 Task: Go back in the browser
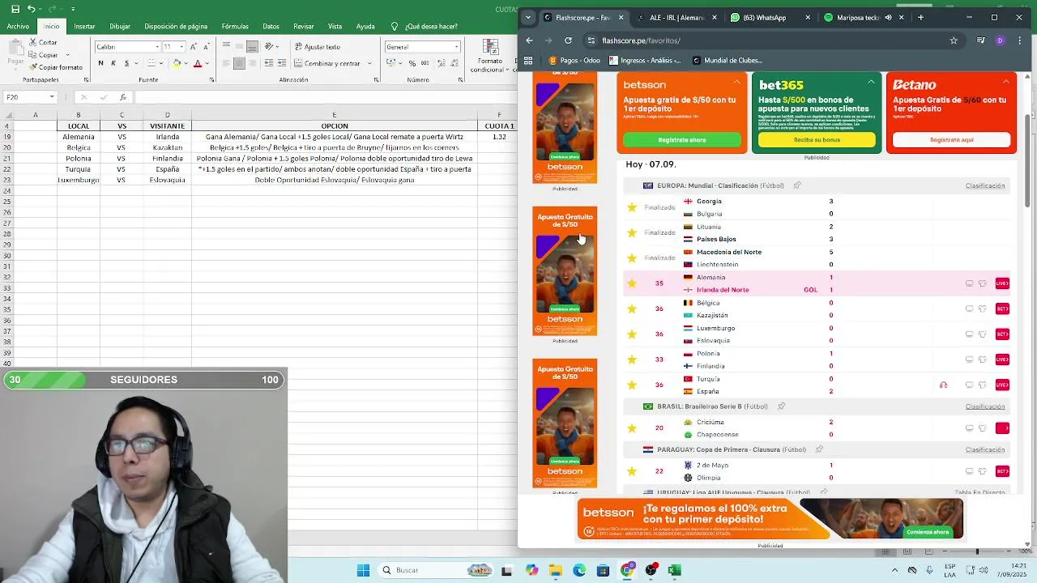coord(529,40)
